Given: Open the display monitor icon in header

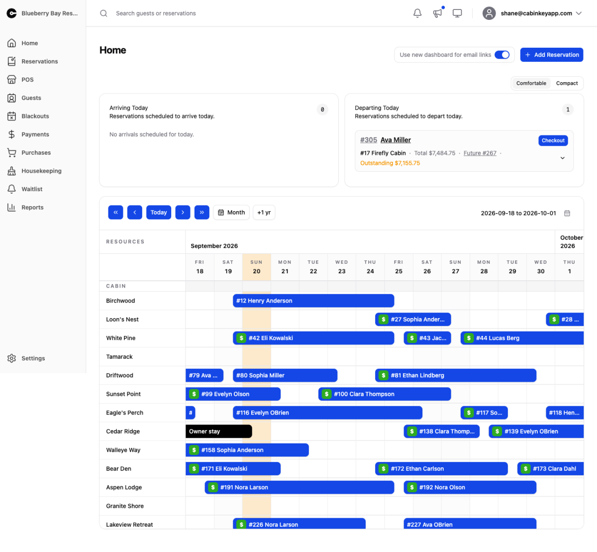Looking at the screenshot, I should click(457, 13).
